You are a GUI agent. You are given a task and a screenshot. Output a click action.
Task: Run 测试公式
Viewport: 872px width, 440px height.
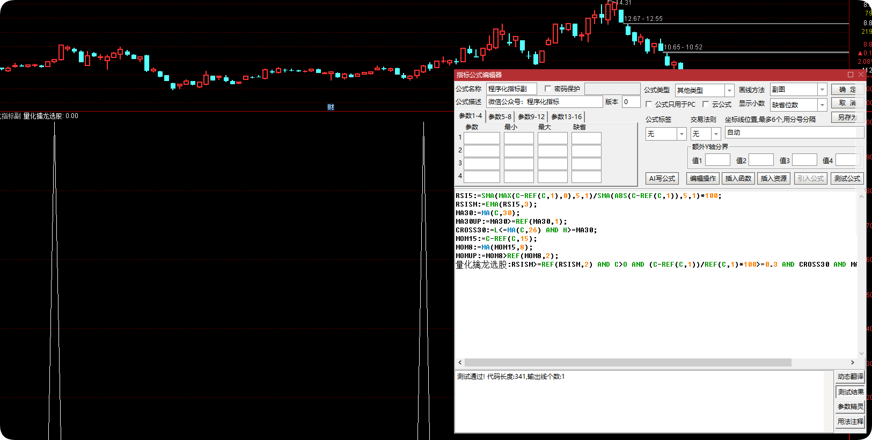847,178
